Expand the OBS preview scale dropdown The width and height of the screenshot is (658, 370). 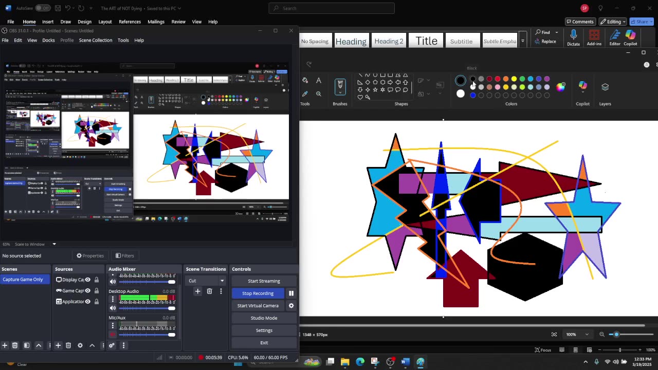tap(54, 244)
